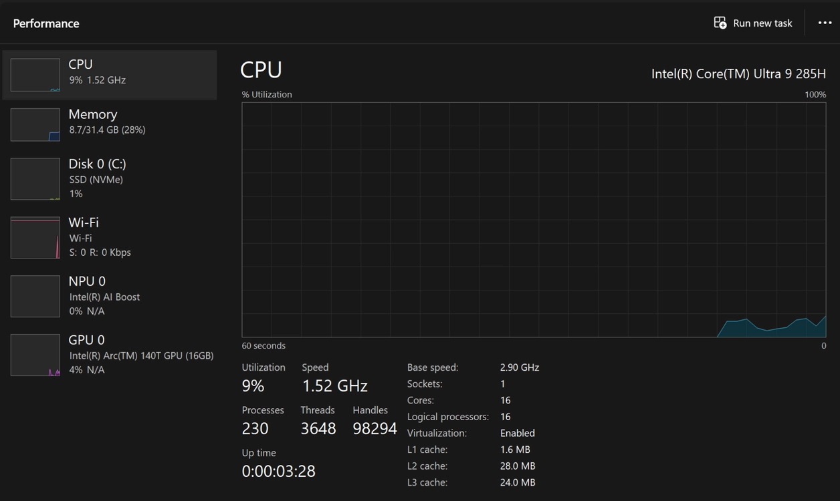The image size is (840, 501).
Task: Click the Performance page heading
Action: [46, 23]
